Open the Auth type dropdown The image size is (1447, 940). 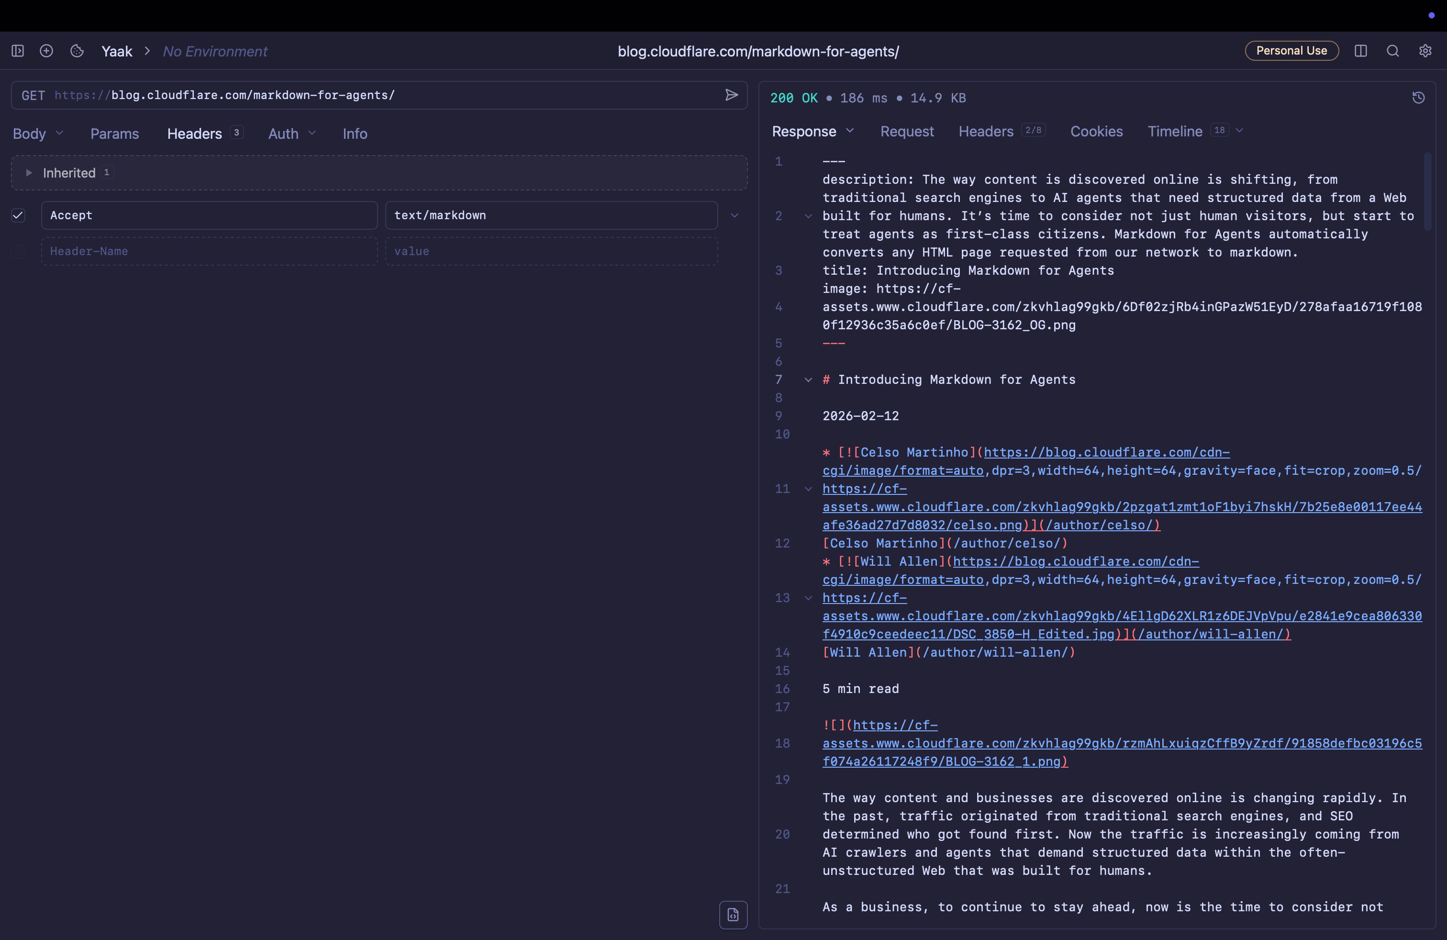pyautogui.click(x=292, y=134)
